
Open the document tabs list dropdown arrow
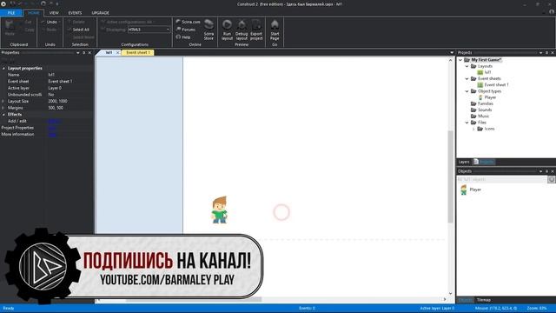(x=452, y=52)
